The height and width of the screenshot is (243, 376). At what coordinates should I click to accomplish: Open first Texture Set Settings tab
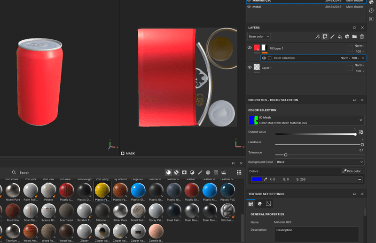pyautogui.click(x=251, y=204)
